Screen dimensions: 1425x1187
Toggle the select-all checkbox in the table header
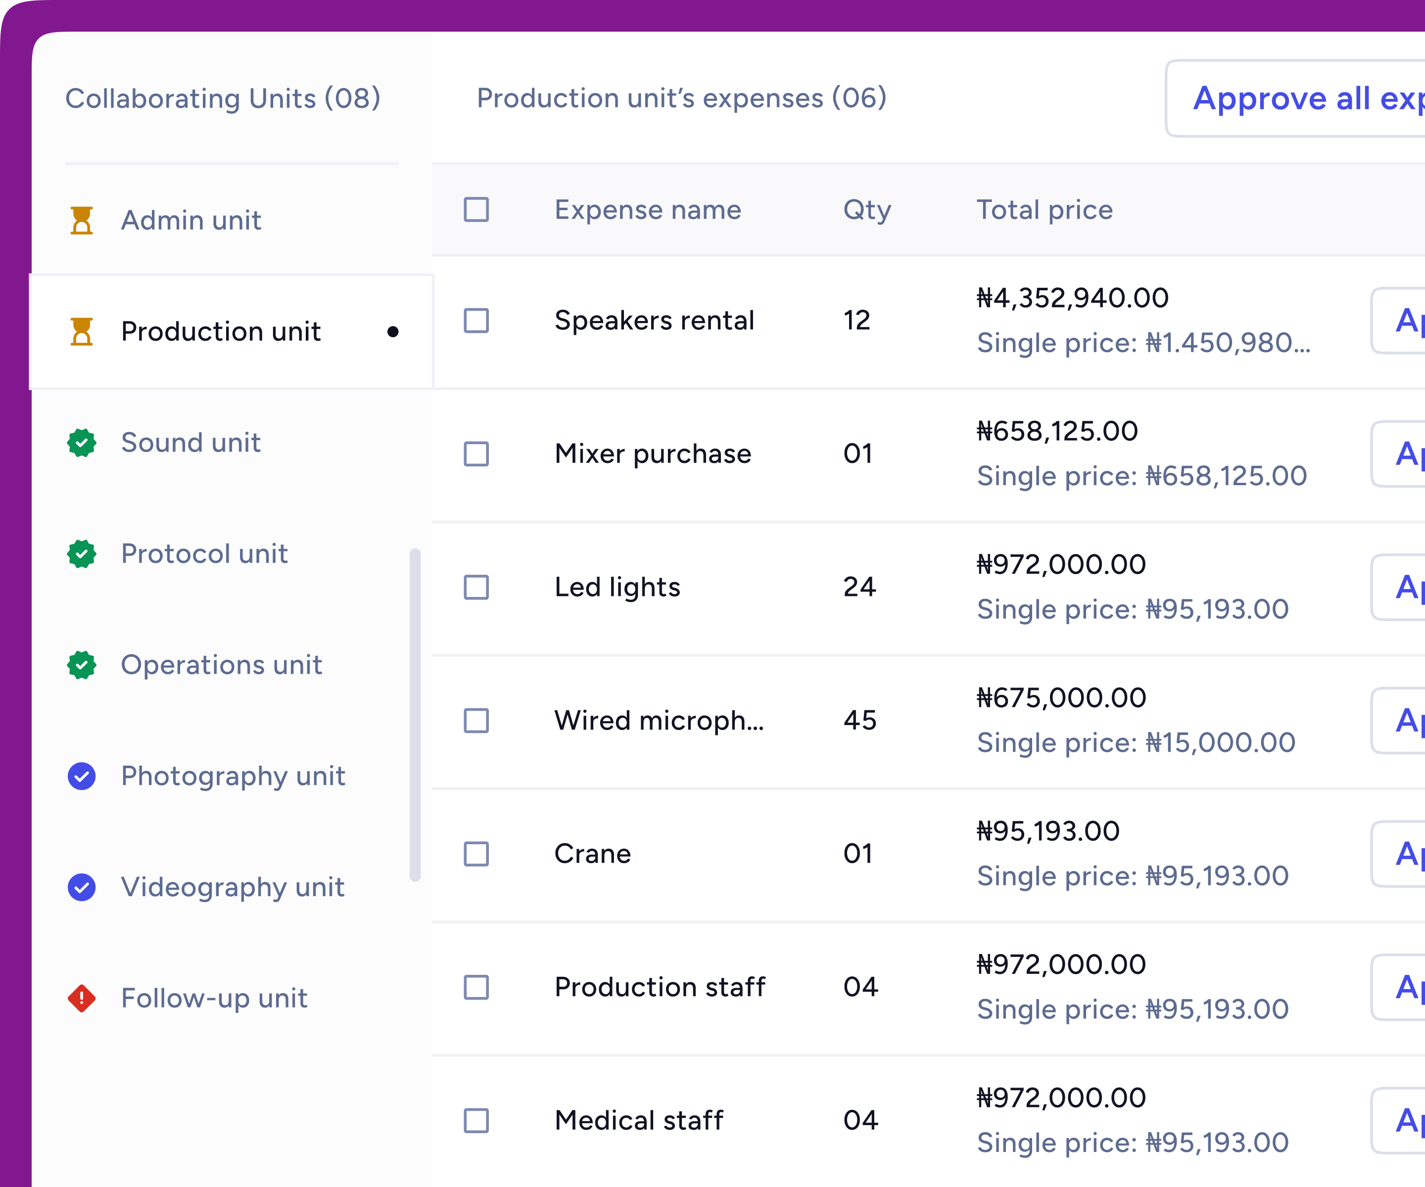[476, 210]
